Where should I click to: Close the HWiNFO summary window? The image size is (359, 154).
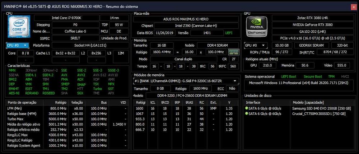click(354, 7)
